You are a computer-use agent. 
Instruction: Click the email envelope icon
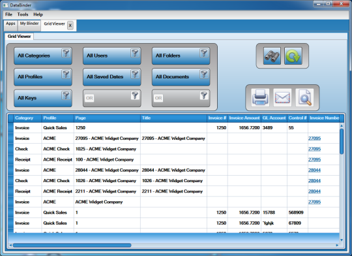click(282, 97)
